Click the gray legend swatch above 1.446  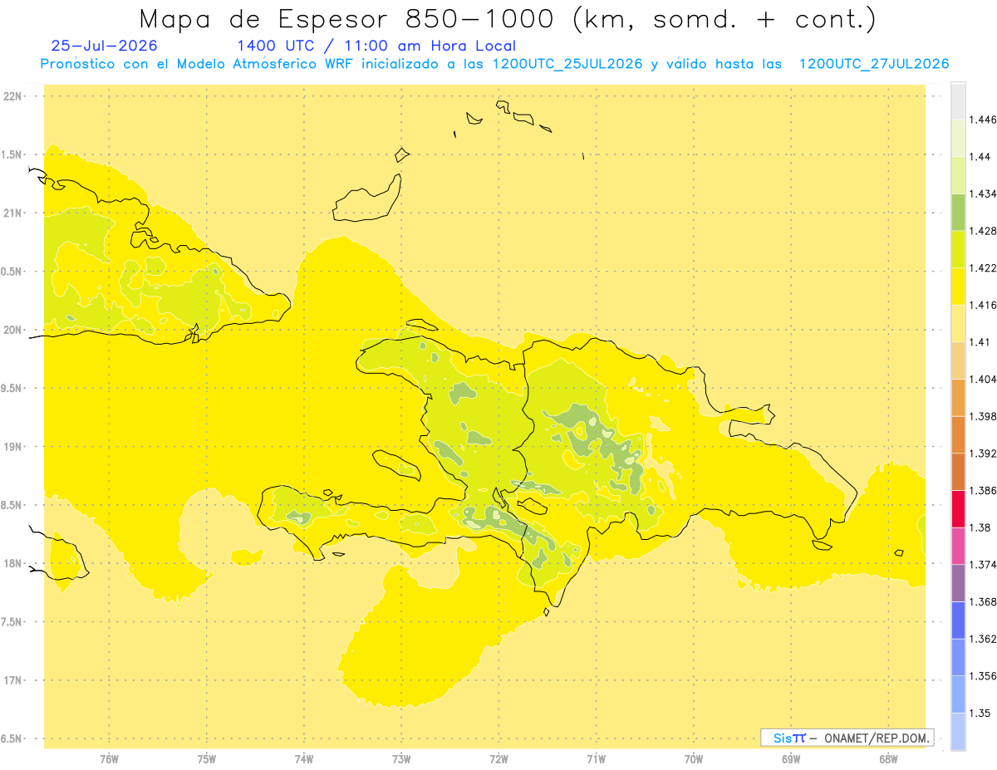(x=958, y=101)
